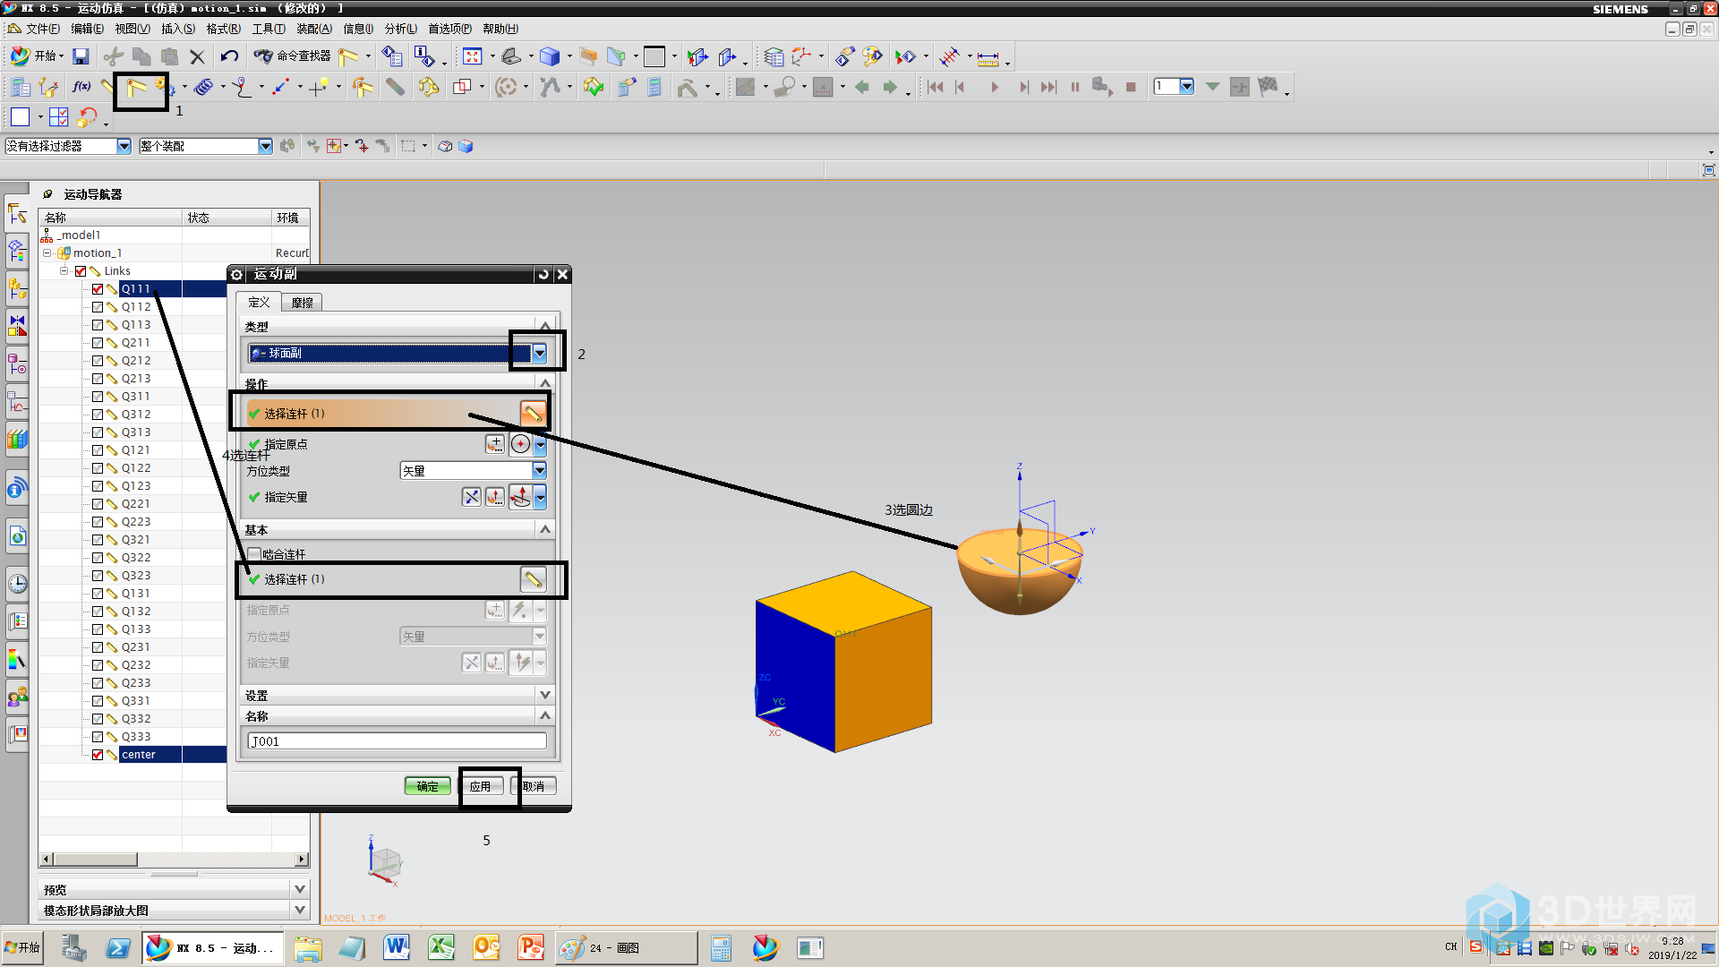Reset the 运动副 dialog with the arrow icon
Image resolution: width=1719 pixels, height=967 pixels.
click(x=543, y=274)
